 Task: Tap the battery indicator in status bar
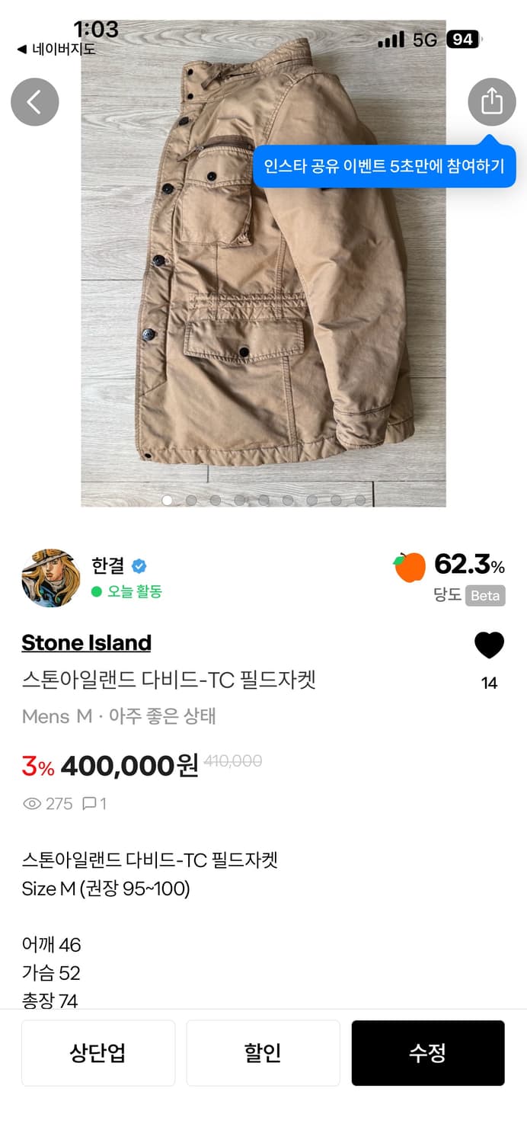pyautogui.click(x=463, y=40)
